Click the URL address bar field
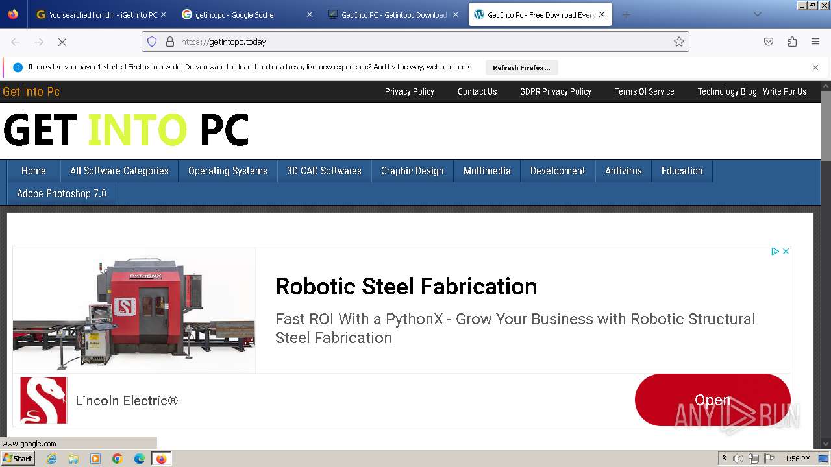Image resolution: width=831 pixels, height=467 pixels. click(x=415, y=42)
